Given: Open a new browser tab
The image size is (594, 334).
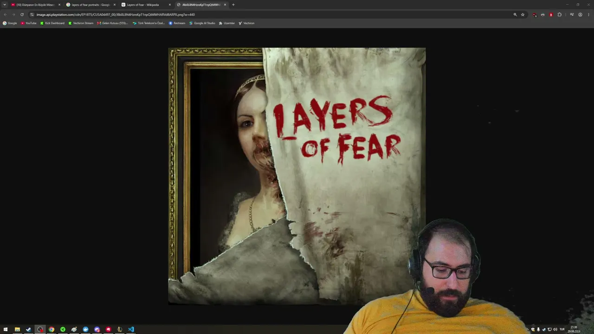Looking at the screenshot, I should [233, 5].
